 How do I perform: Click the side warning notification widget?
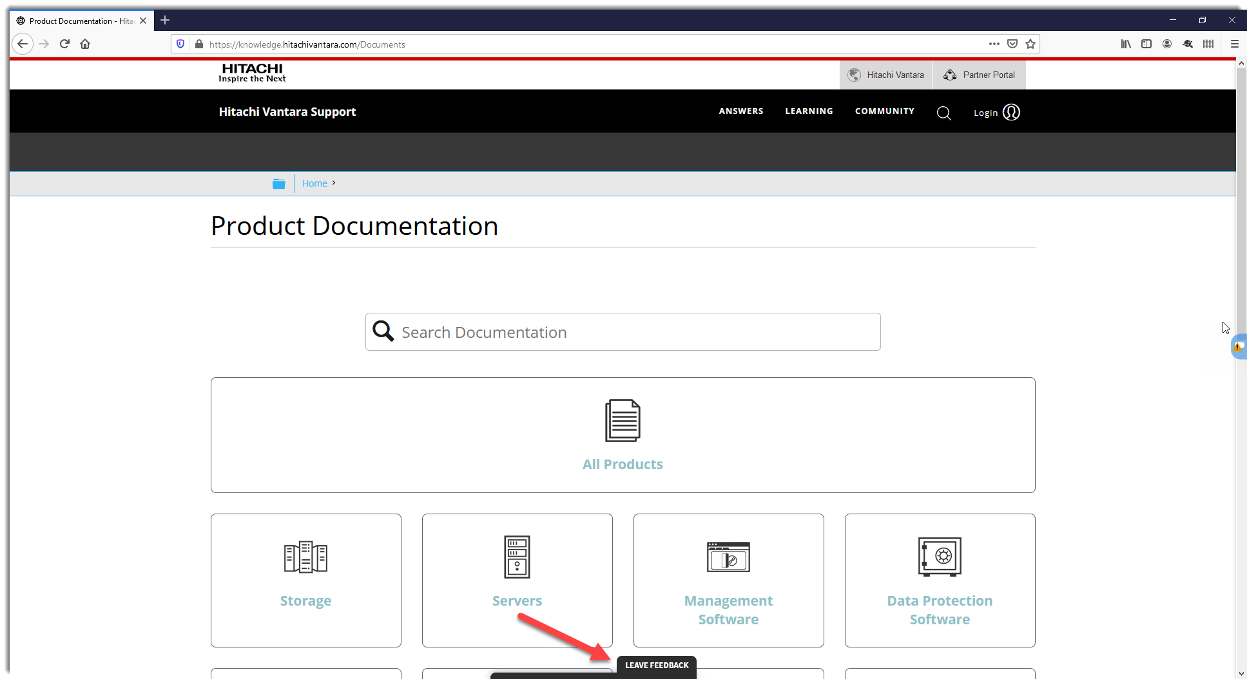1239,346
